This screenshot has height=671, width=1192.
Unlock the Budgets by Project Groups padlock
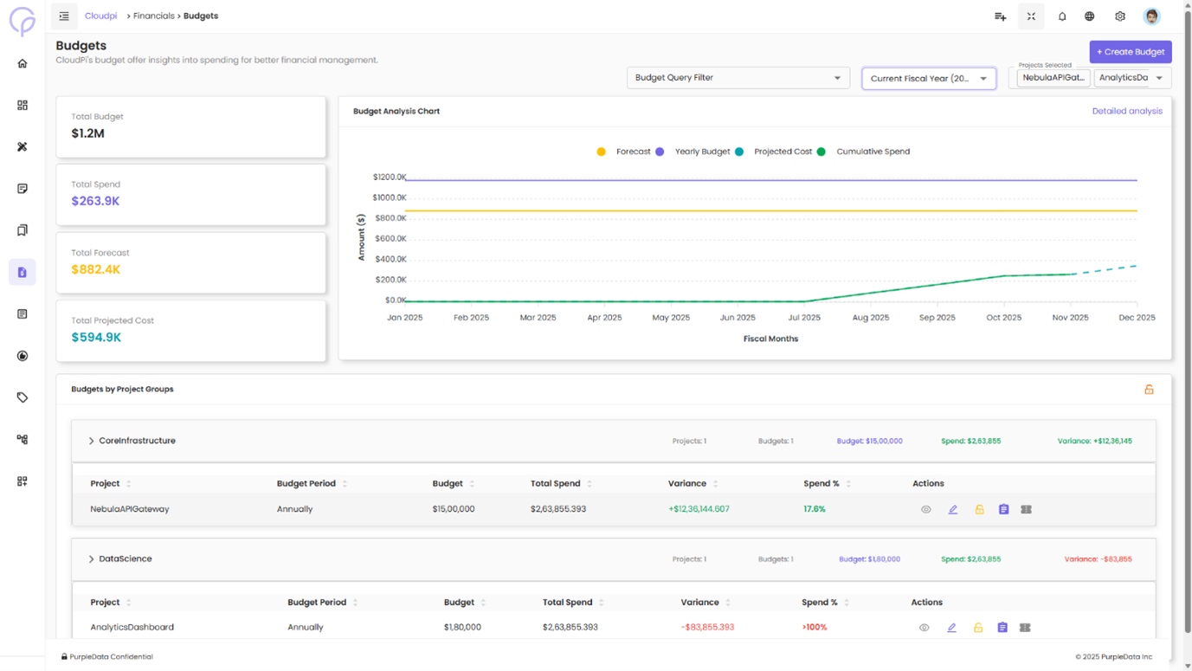coord(1149,389)
